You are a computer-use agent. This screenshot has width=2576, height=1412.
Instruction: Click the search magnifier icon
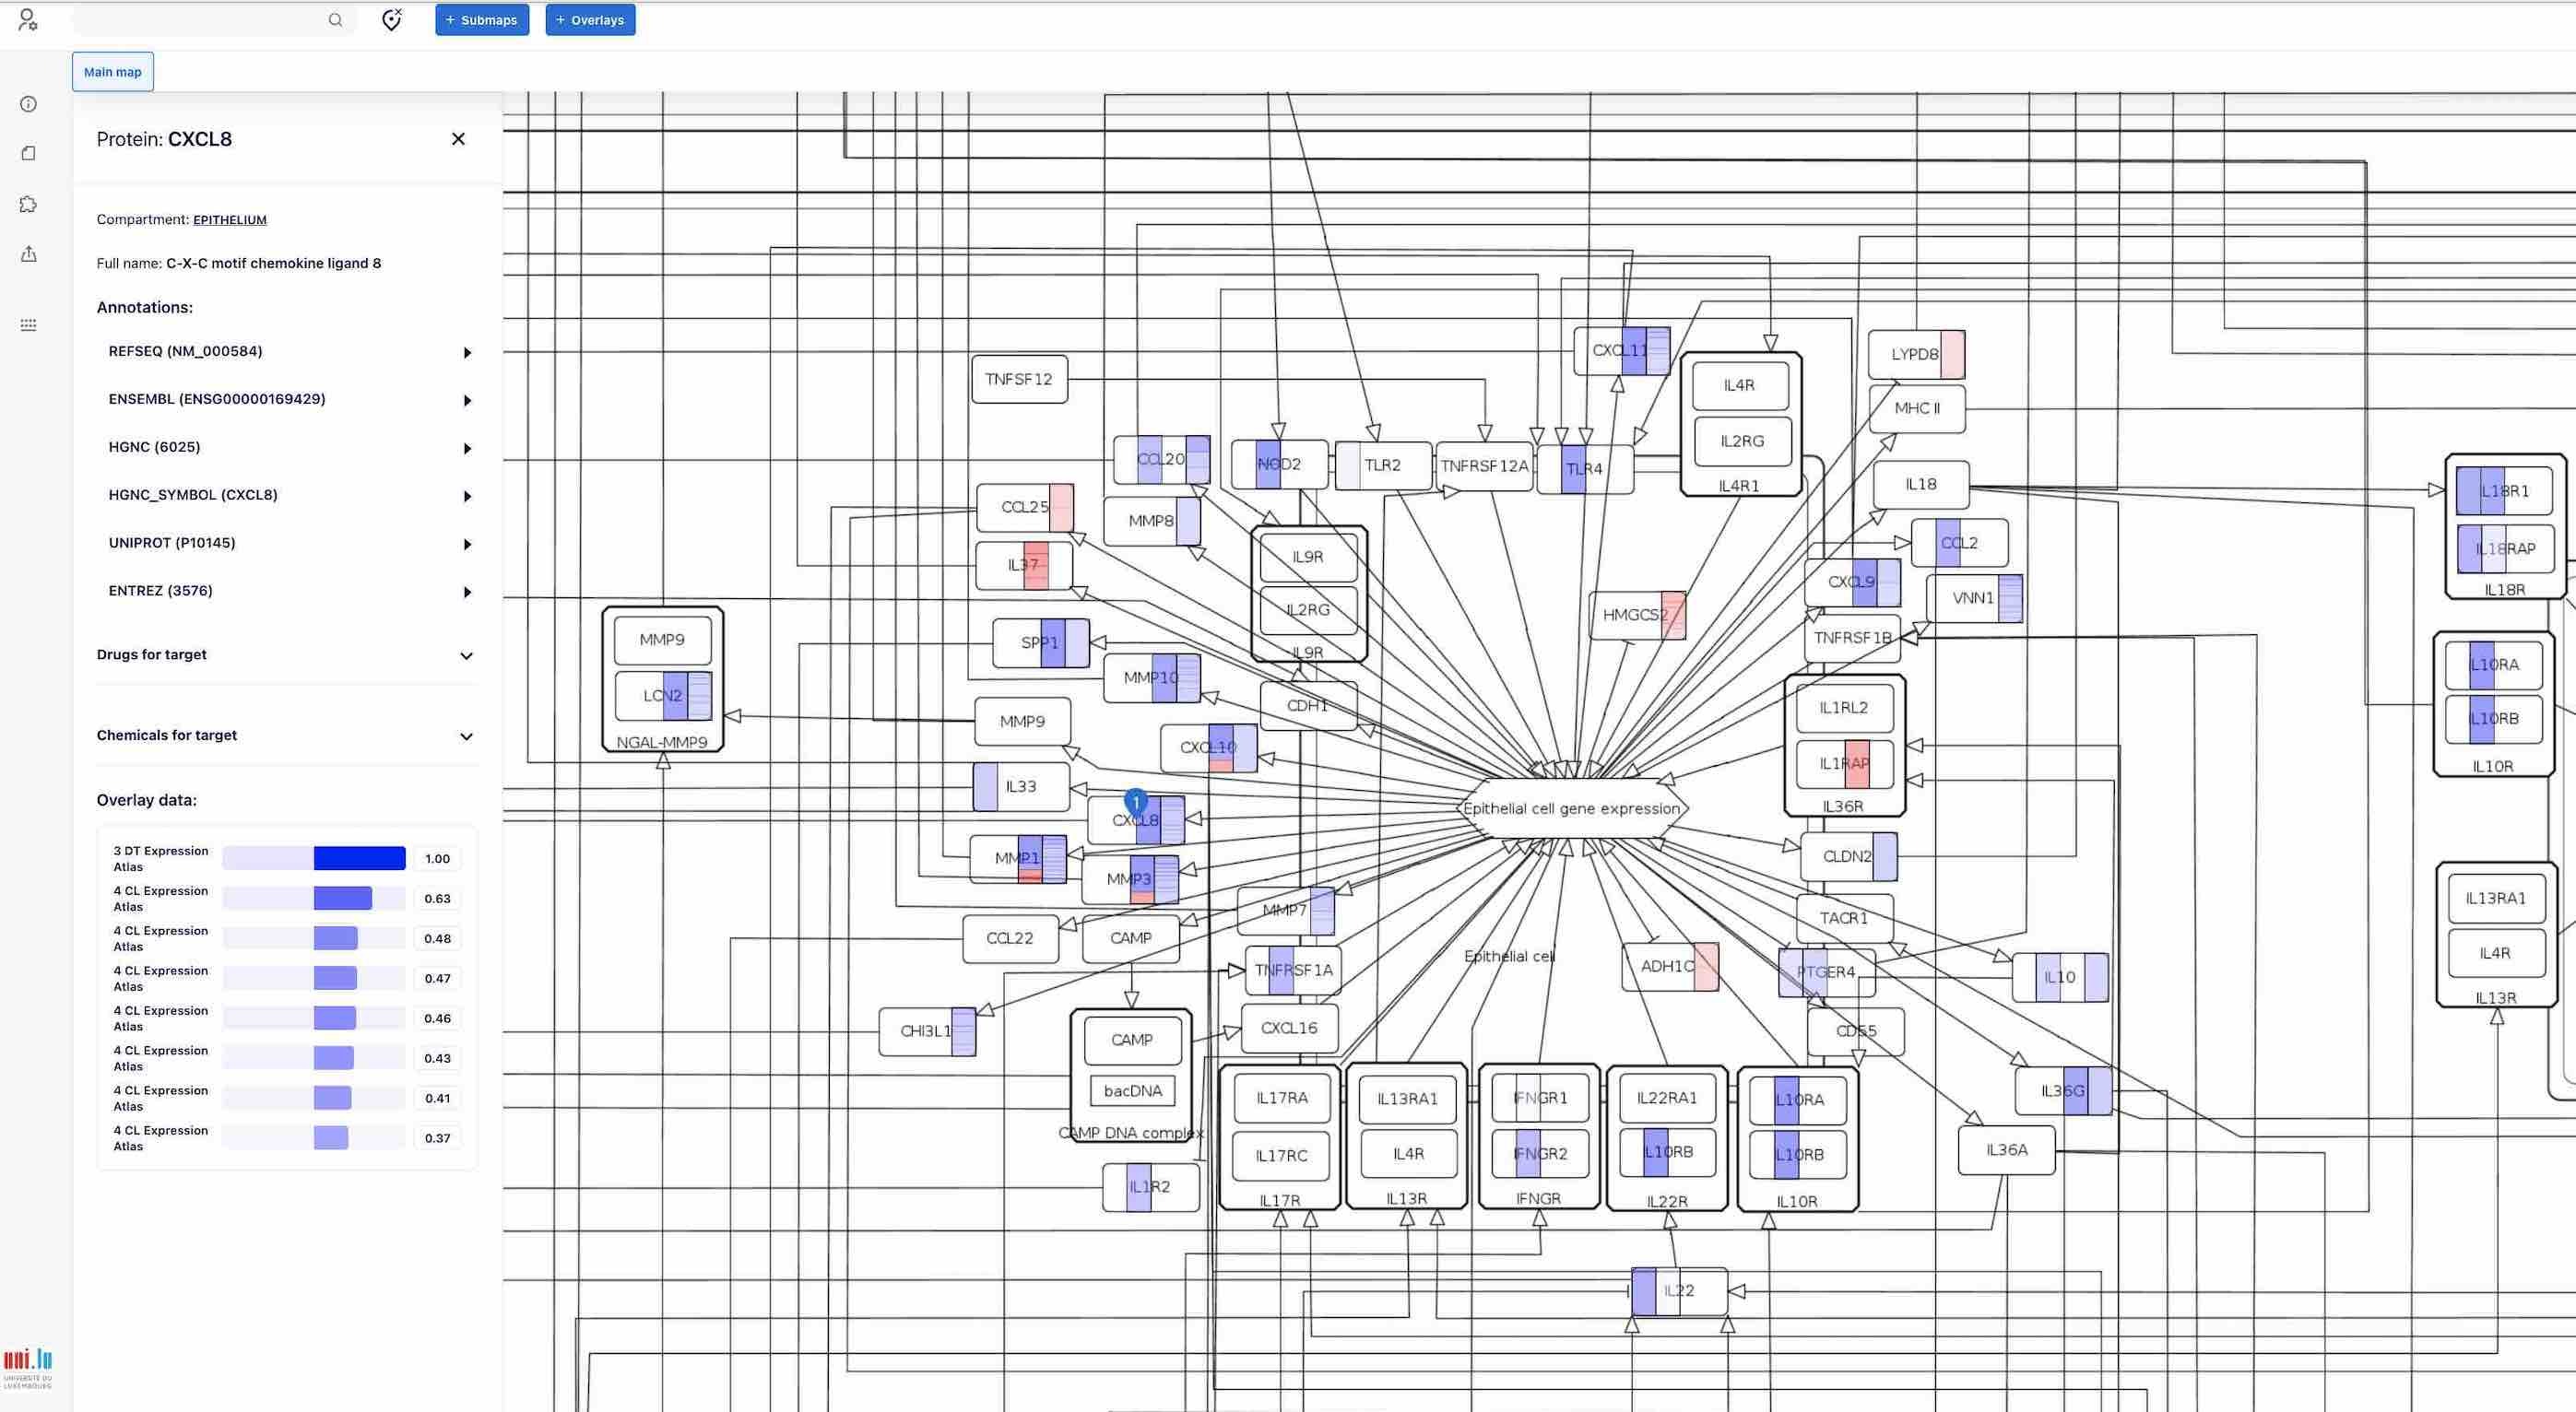(x=336, y=20)
